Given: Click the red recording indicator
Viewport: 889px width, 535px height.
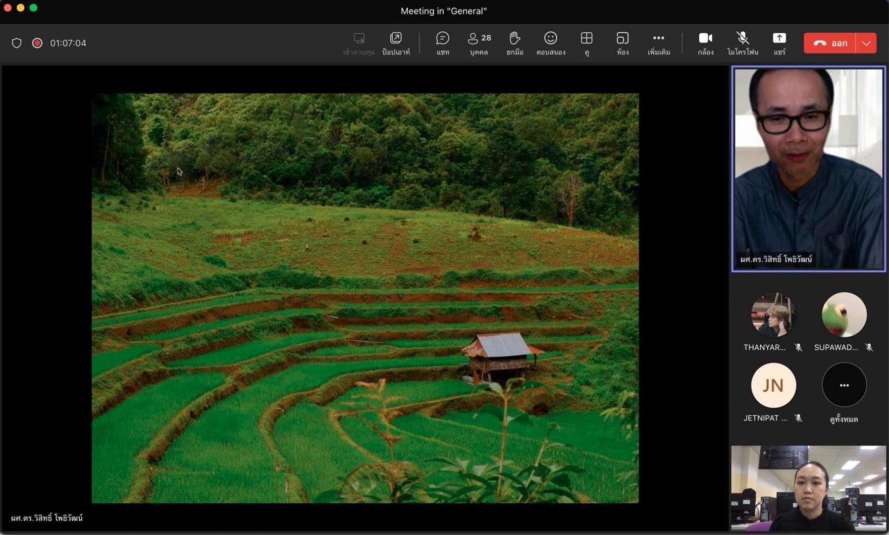Looking at the screenshot, I should click(x=37, y=43).
